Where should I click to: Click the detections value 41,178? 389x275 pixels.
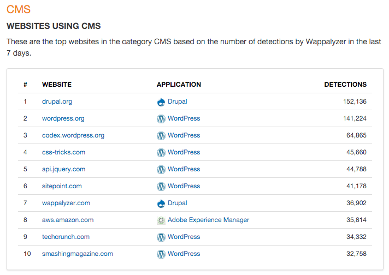(357, 186)
